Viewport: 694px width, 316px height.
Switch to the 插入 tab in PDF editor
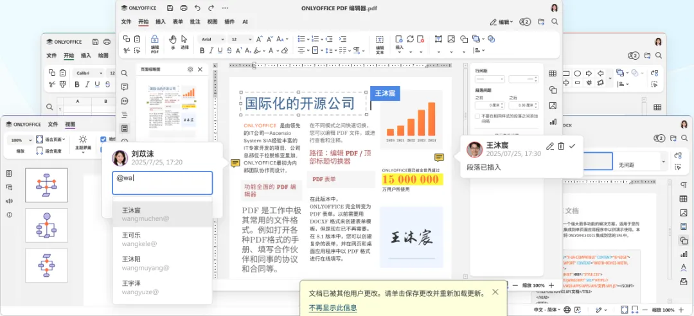tap(160, 22)
